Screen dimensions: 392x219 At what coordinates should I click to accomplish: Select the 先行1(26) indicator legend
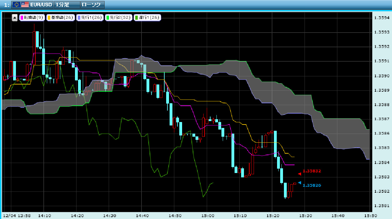pos(90,18)
